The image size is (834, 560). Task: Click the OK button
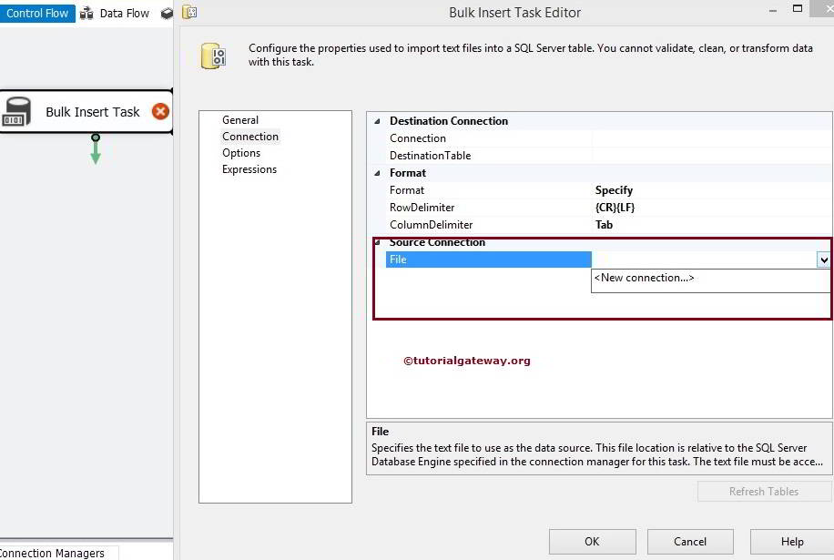click(592, 541)
